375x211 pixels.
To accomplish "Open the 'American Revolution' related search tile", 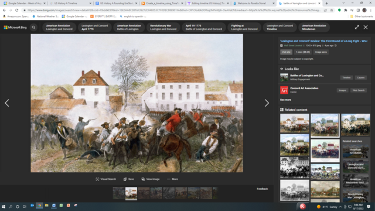I will point(356,151).
